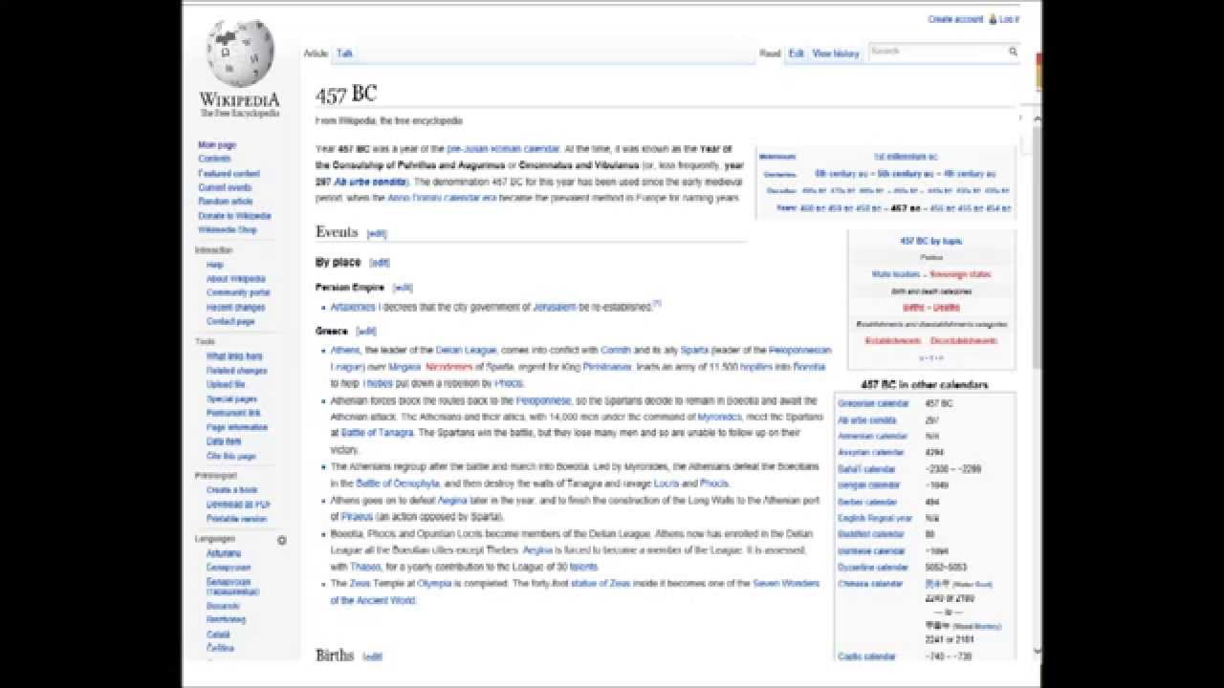Click Cite this page link
The image size is (1224, 688).
coord(231,457)
